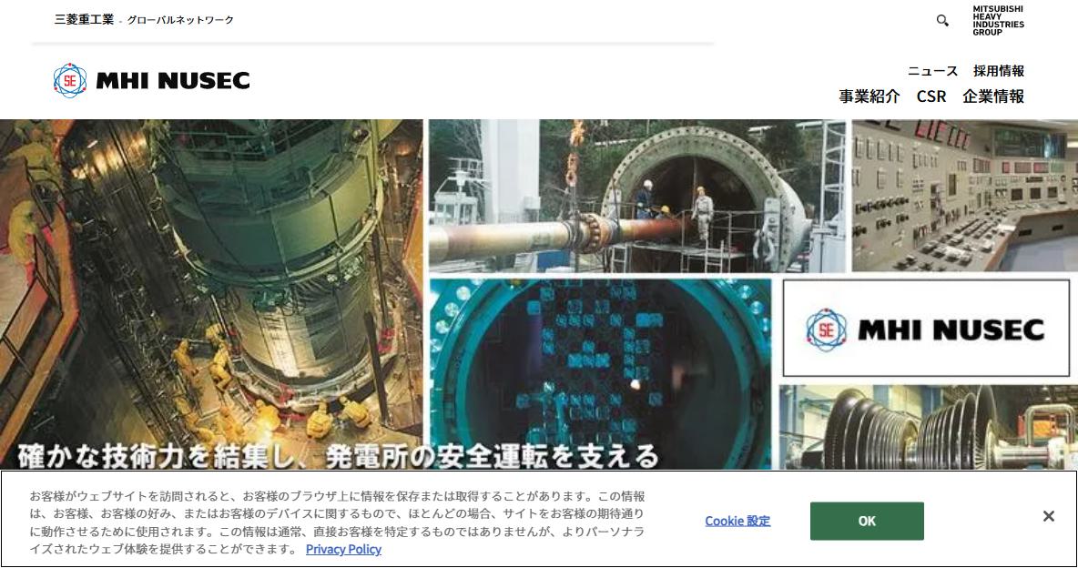Dismiss cookie banner with X icon
Screen dimensions: 1078x568
pos(1048,516)
